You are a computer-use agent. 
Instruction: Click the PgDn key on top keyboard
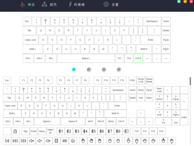pos(166,49)
